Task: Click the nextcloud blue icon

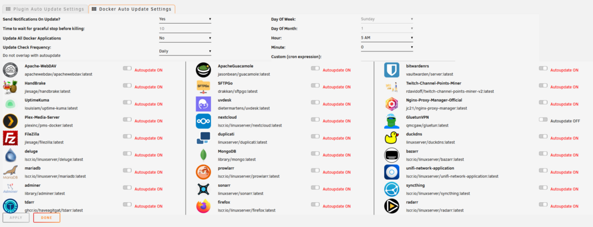Action: tap(203, 121)
